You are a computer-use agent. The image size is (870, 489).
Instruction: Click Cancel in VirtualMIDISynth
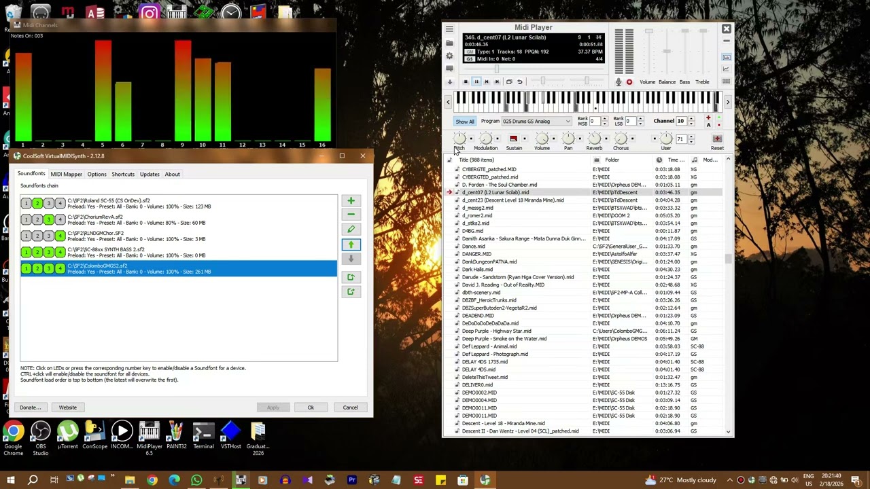(350, 407)
